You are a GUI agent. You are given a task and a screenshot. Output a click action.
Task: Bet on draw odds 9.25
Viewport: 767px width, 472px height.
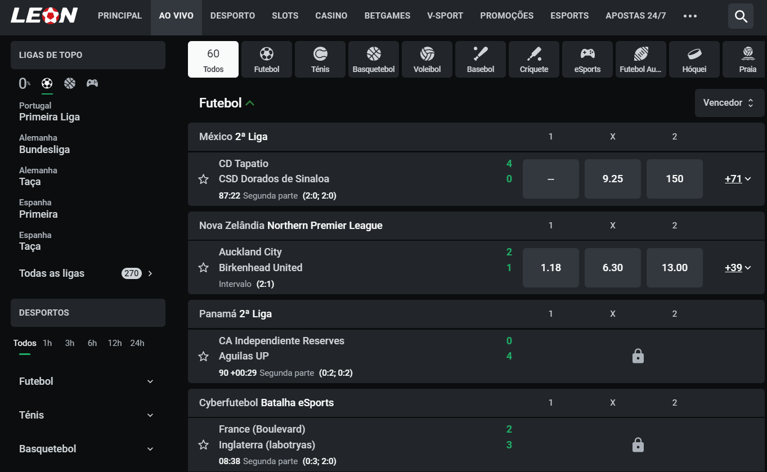(613, 179)
